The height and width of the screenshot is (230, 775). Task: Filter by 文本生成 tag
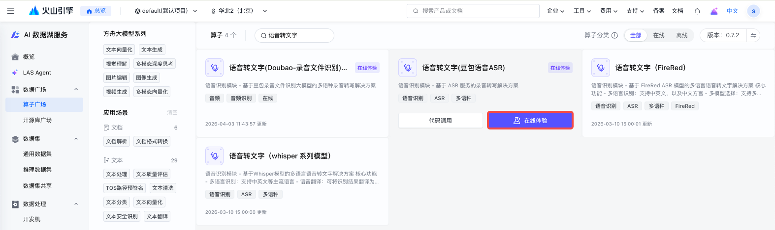point(152,50)
